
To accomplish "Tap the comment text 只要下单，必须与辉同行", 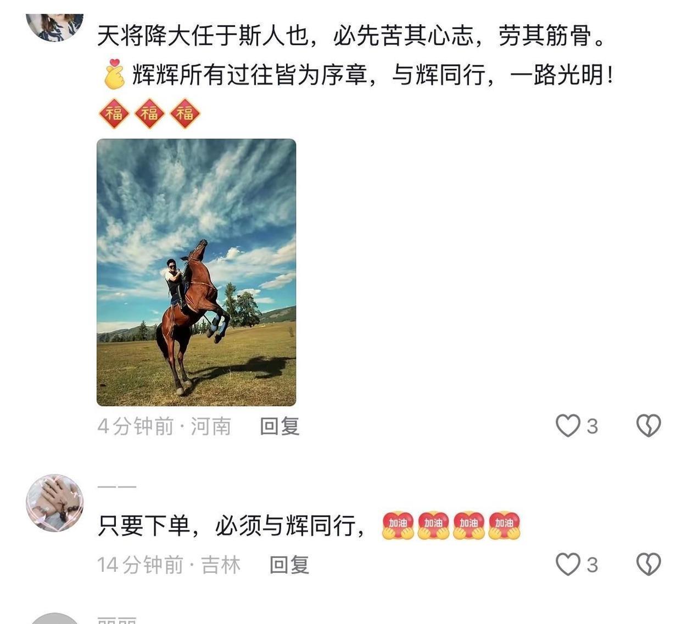I will (x=230, y=526).
